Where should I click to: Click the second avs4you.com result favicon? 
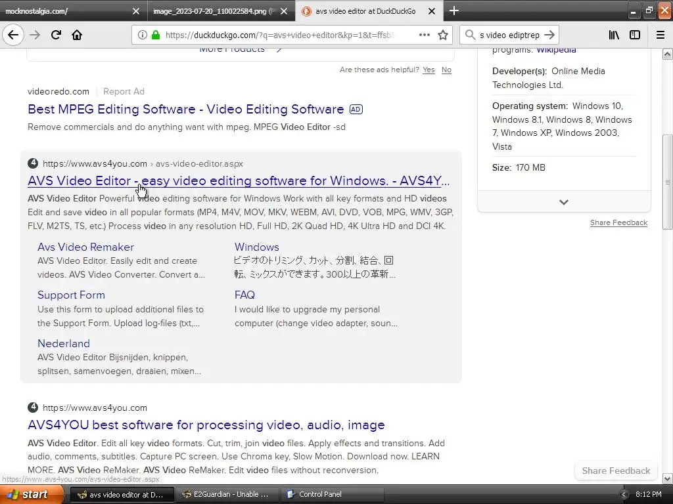tap(33, 408)
